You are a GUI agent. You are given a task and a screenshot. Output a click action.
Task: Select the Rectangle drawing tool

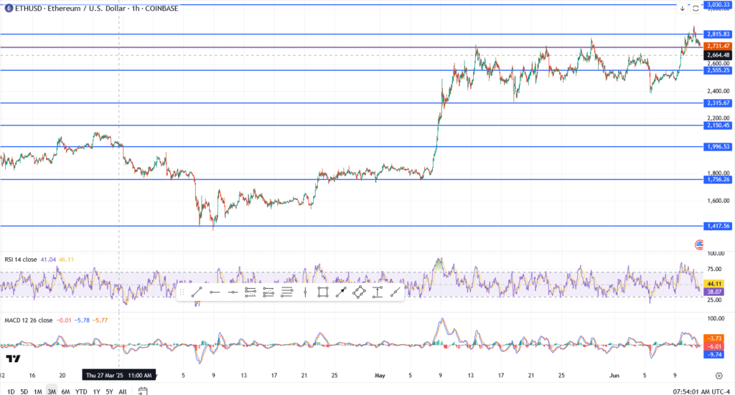pyautogui.click(x=323, y=292)
